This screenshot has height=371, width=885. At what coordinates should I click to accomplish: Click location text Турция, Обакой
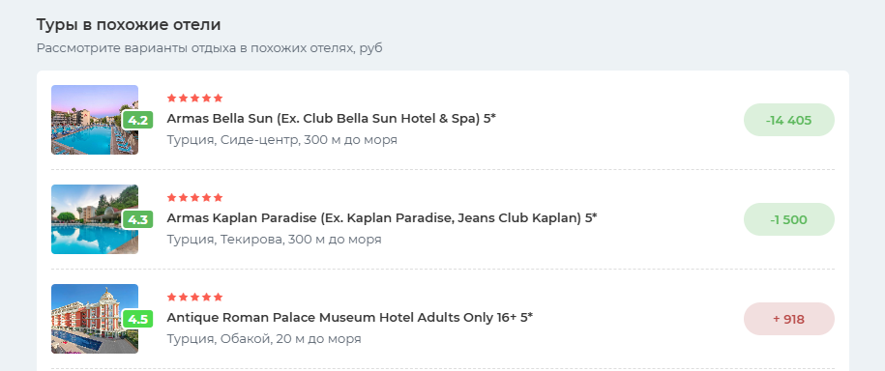pyautogui.click(x=218, y=339)
